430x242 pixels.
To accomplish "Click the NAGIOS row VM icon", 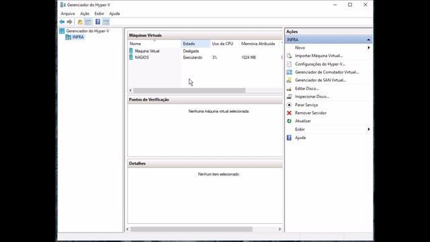I will [x=131, y=57].
